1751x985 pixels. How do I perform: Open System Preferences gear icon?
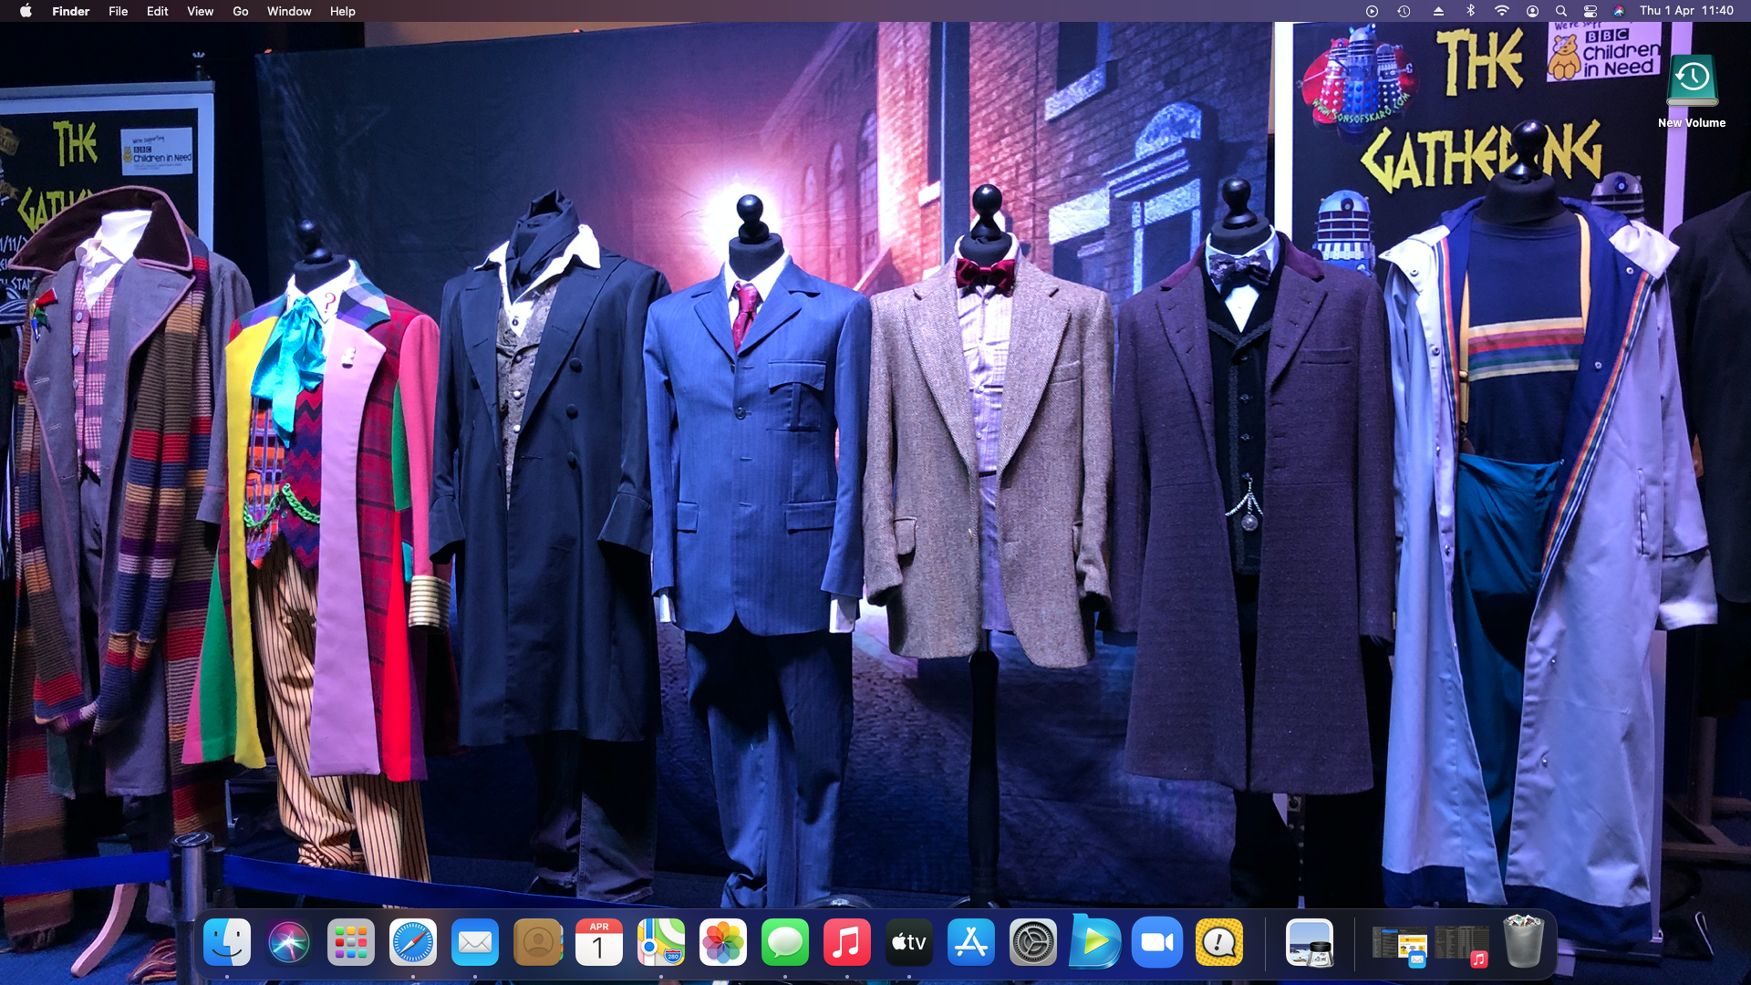point(1033,942)
